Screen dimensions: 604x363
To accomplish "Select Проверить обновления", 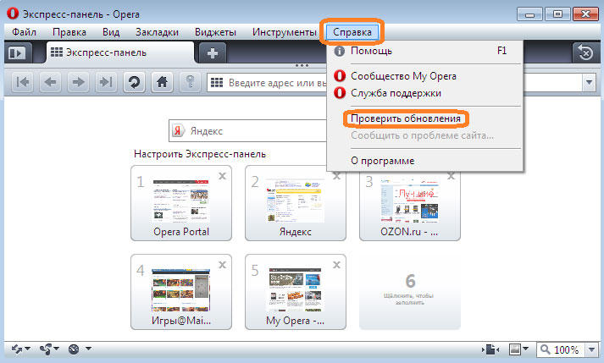I will pyautogui.click(x=425, y=118).
